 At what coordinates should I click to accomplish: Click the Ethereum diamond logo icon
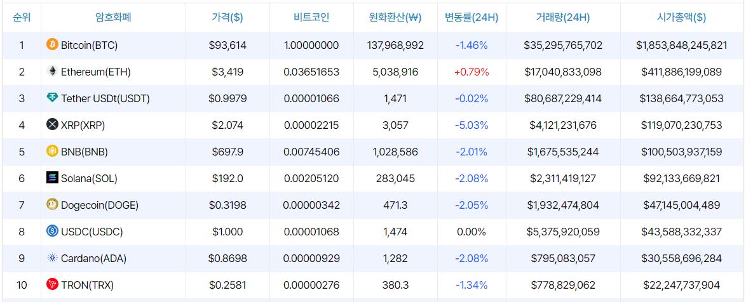pos(52,71)
